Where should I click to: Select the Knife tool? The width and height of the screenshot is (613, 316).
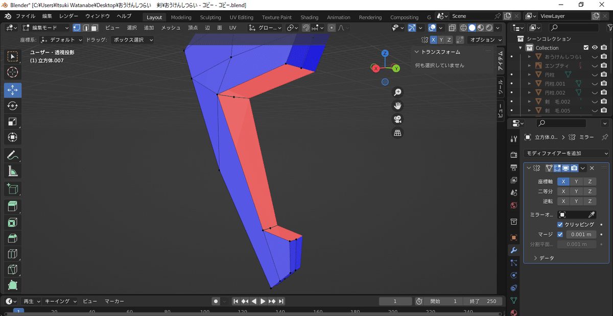pyautogui.click(x=13, y=270)
